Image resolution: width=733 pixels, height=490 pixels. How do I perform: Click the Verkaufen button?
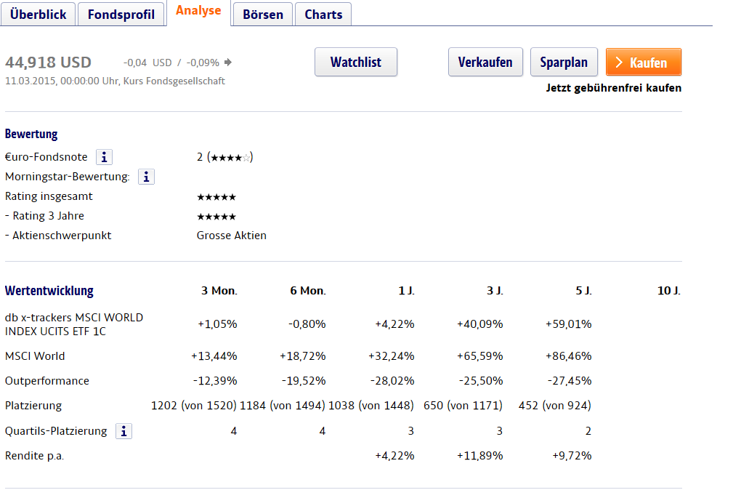click(x=485, y=62)
